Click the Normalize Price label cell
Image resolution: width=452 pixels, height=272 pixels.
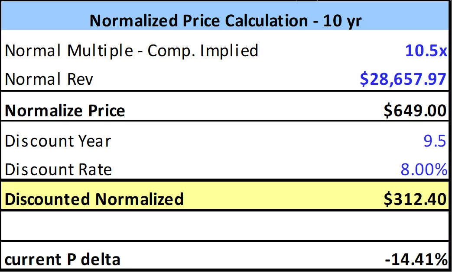65,111
